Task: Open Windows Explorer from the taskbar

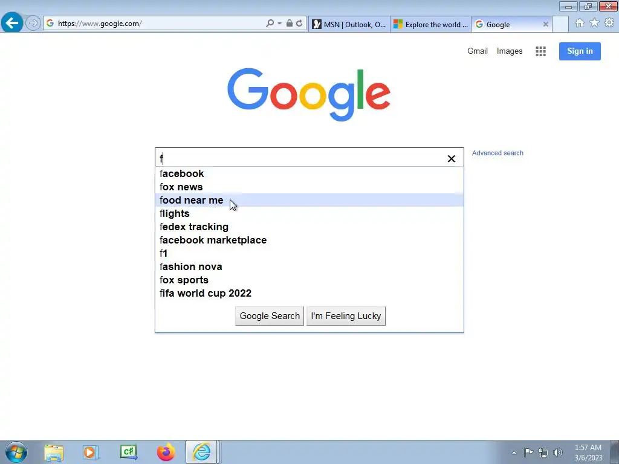Action: pos(54,453)
